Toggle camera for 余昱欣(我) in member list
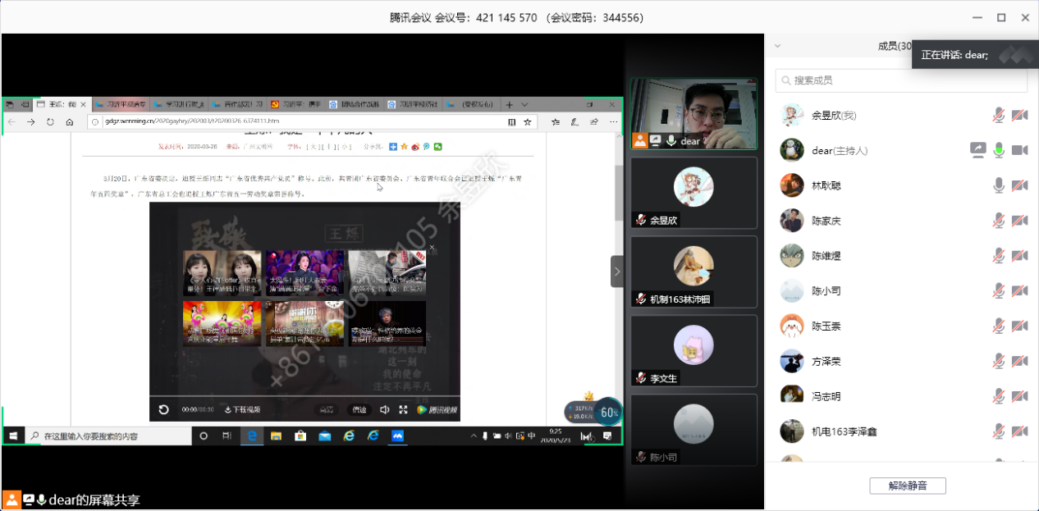Image resolution: width=1039 pixels, height=511 pixels. pos(1019,116)
